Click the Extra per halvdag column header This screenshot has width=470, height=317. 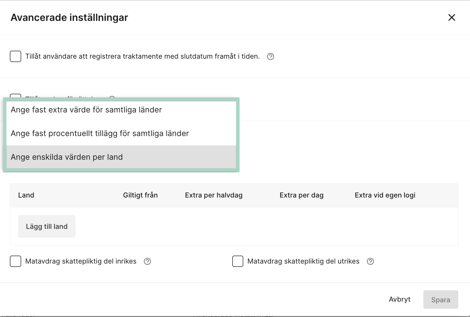(214, 195)
